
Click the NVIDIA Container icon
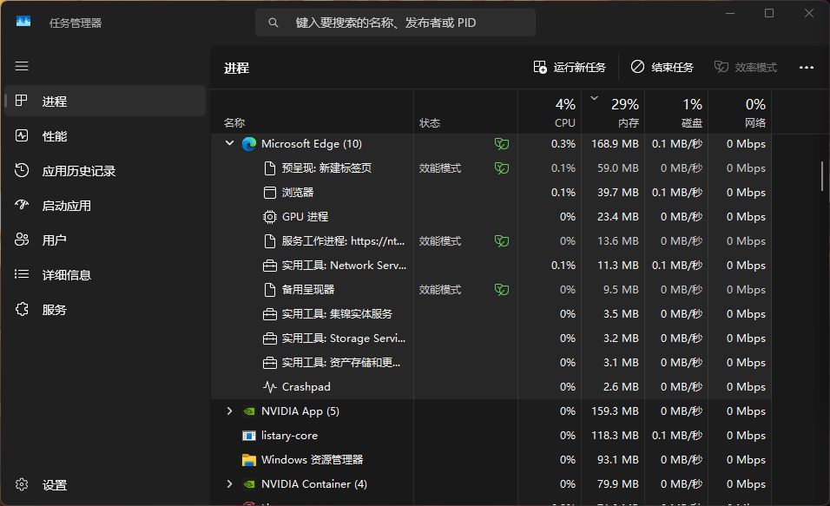click(x=249, y=484)
